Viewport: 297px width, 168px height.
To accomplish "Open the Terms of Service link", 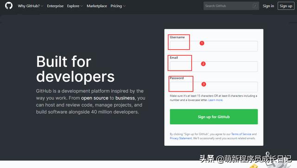I will [x=241, y=134].
